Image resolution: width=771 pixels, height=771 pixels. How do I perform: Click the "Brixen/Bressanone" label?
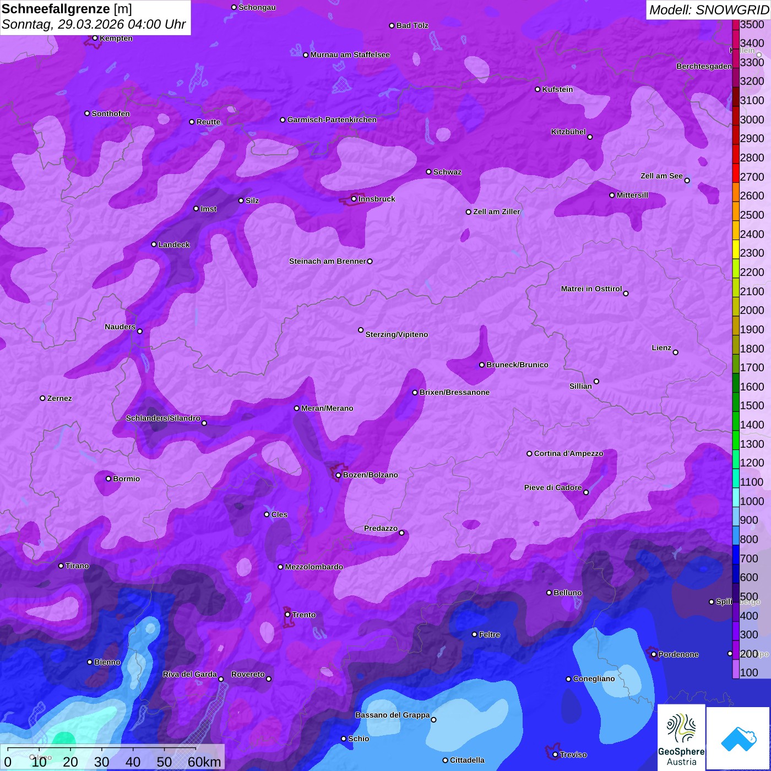click(x=454, y=392)
